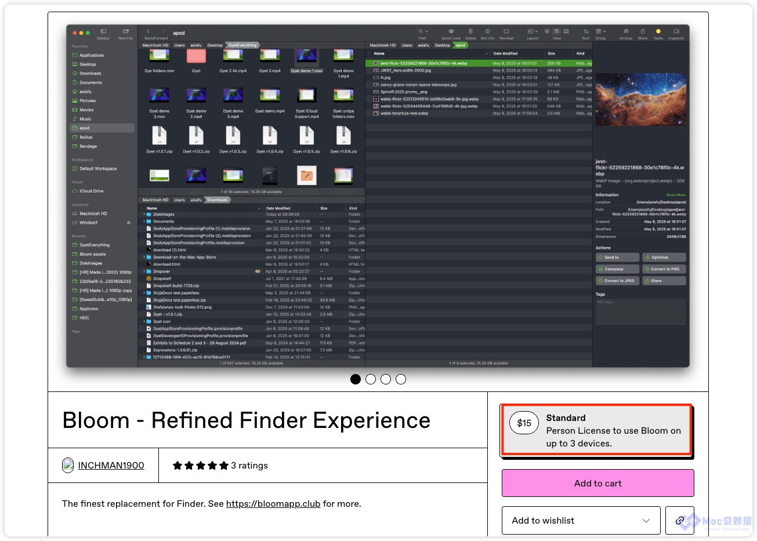This screenshot has height=541, width=757.
Task: Open Quick Look eye icon
Action: [451, 31]
